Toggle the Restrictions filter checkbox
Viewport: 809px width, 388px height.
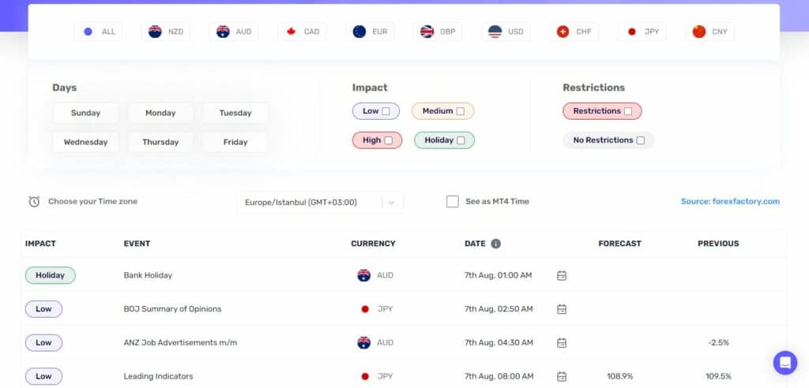(628, 110)
